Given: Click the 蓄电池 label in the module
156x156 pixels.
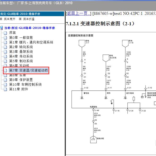Looking at the screenshot, I should pyautogui.click(x=86, y=93).
